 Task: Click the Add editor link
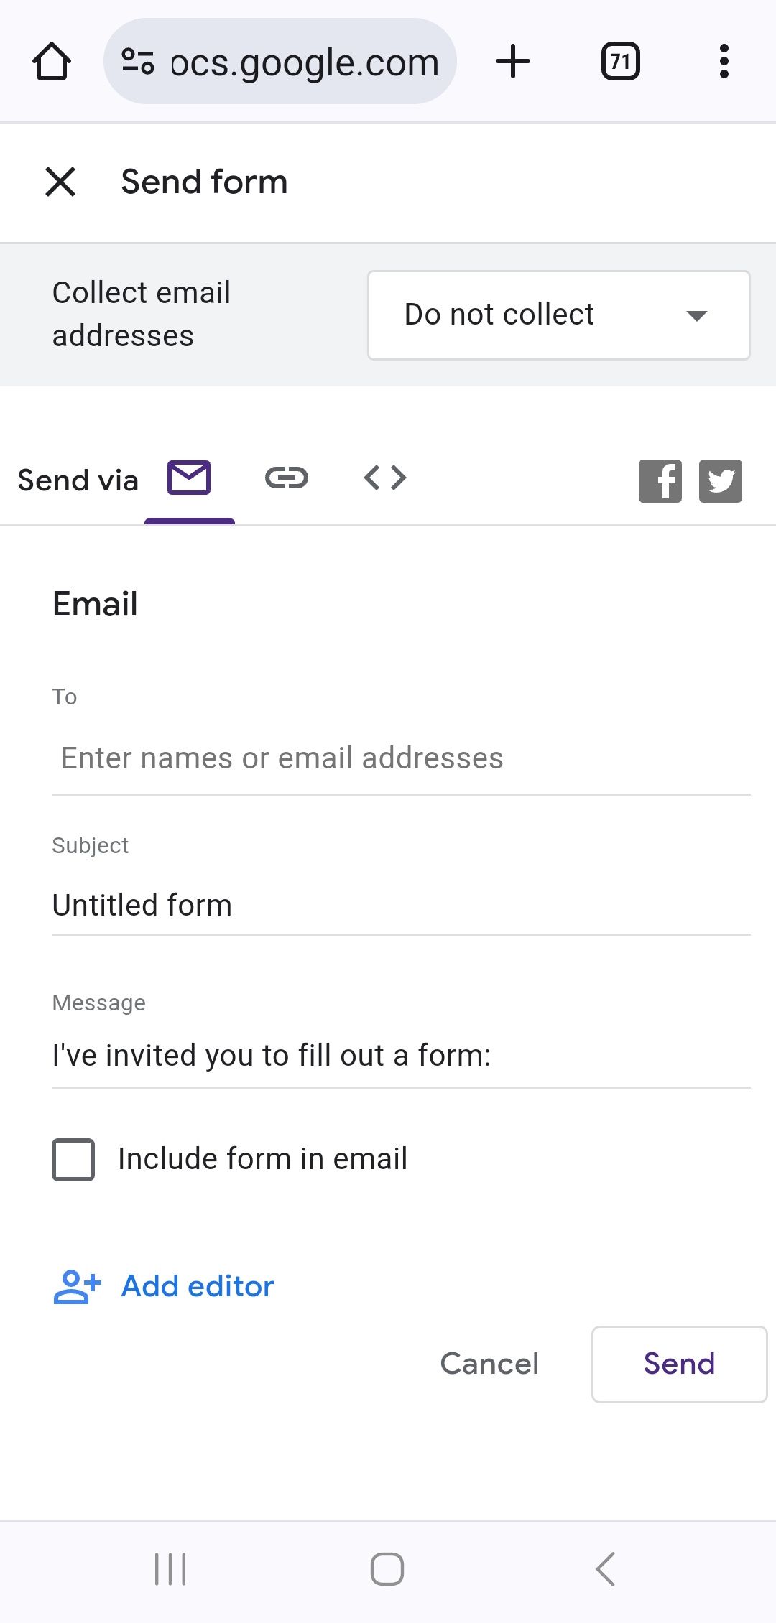(x=197, y=1286)
